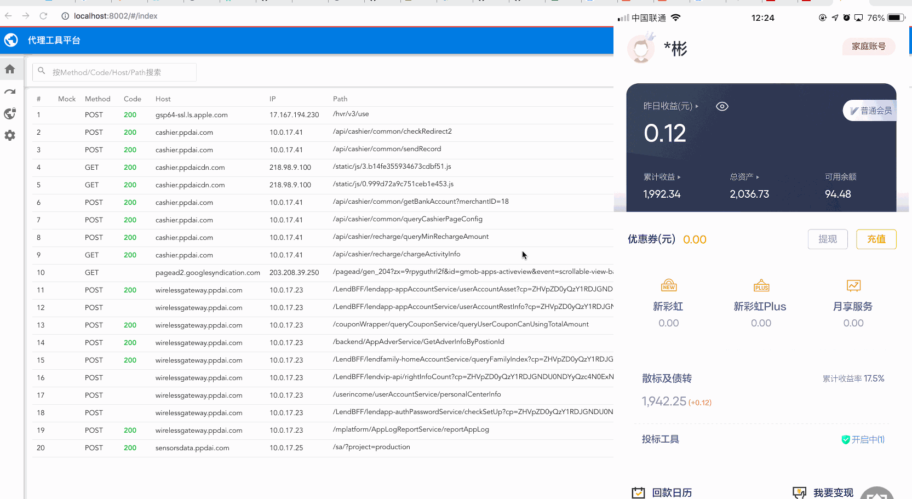Open the home icon in left sidebar

click(10, 69)
